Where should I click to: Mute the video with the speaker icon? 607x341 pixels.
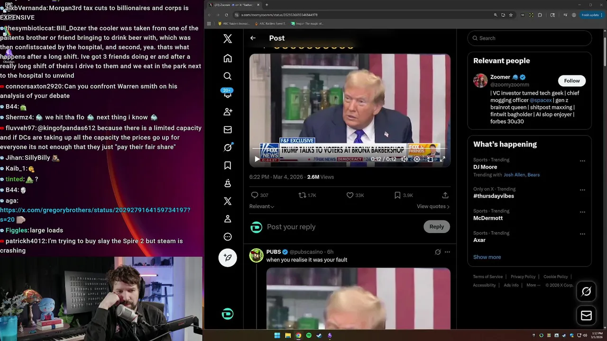tap(404, 159)
